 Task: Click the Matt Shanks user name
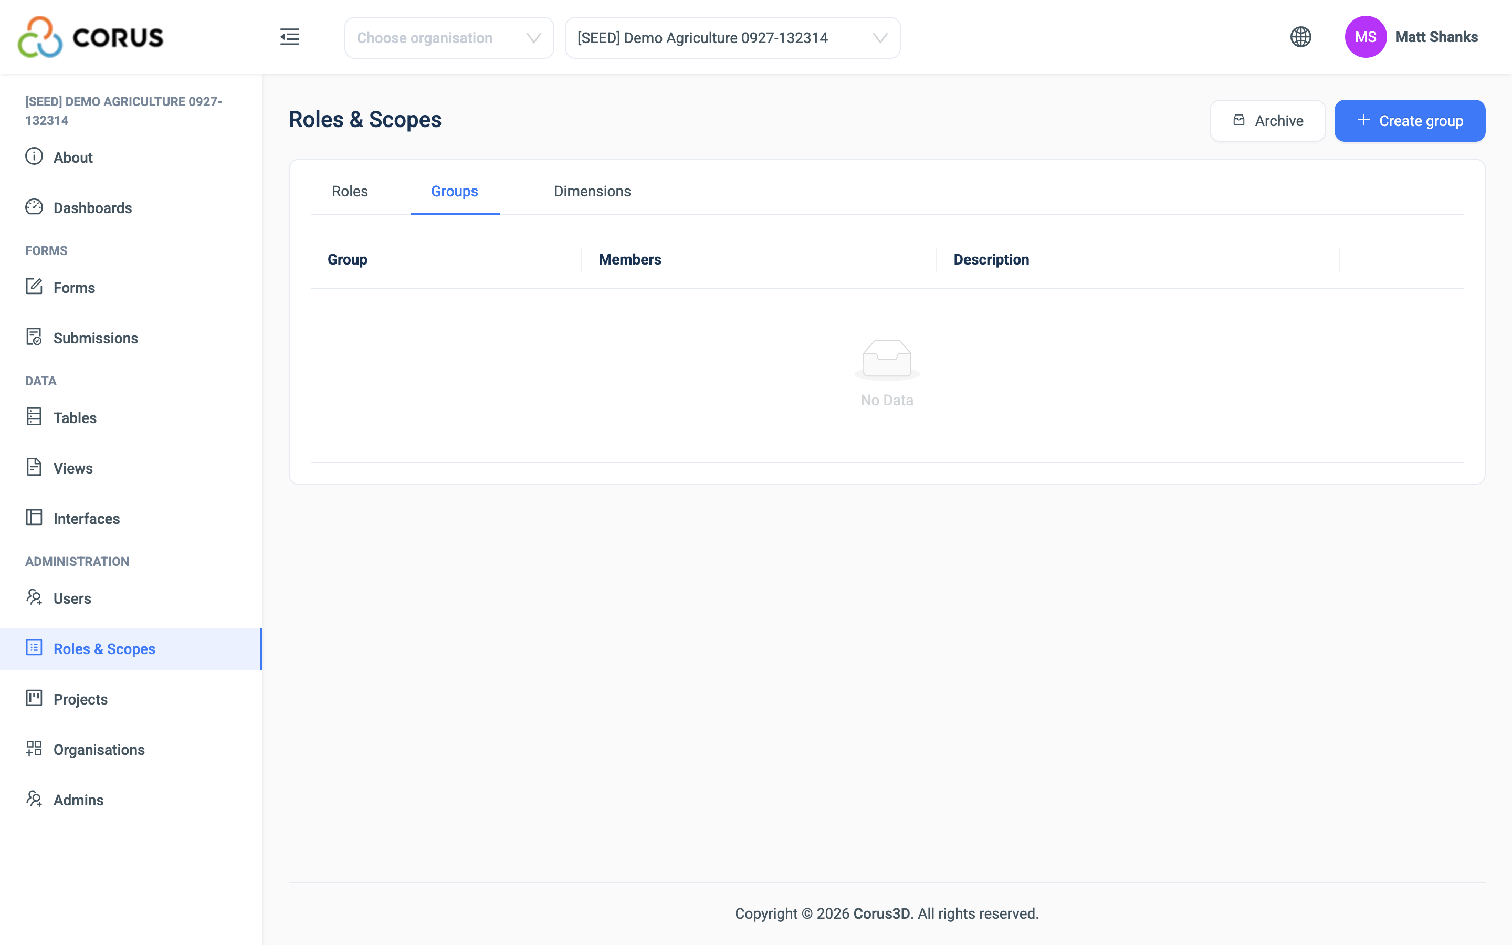coord(1436,37)
